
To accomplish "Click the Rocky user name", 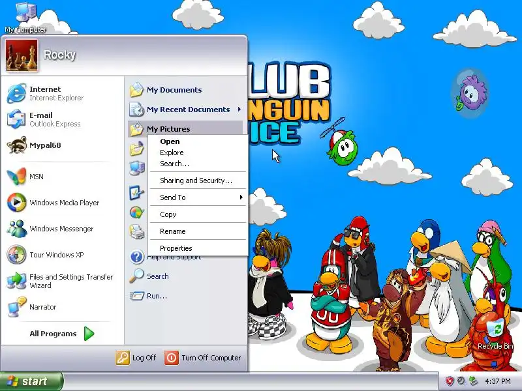I will coord(59,55).
